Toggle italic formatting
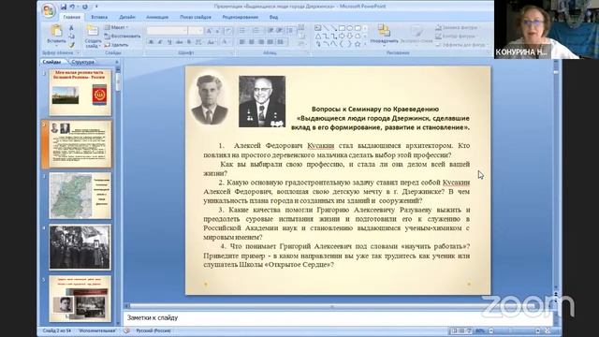Screen dimensions: 599x337 click(160, 42)
